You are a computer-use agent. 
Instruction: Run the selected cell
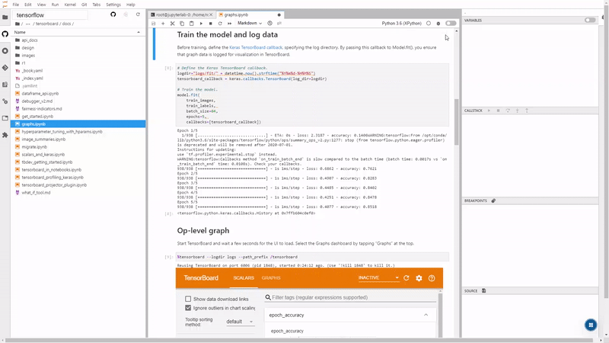[201, 24]
